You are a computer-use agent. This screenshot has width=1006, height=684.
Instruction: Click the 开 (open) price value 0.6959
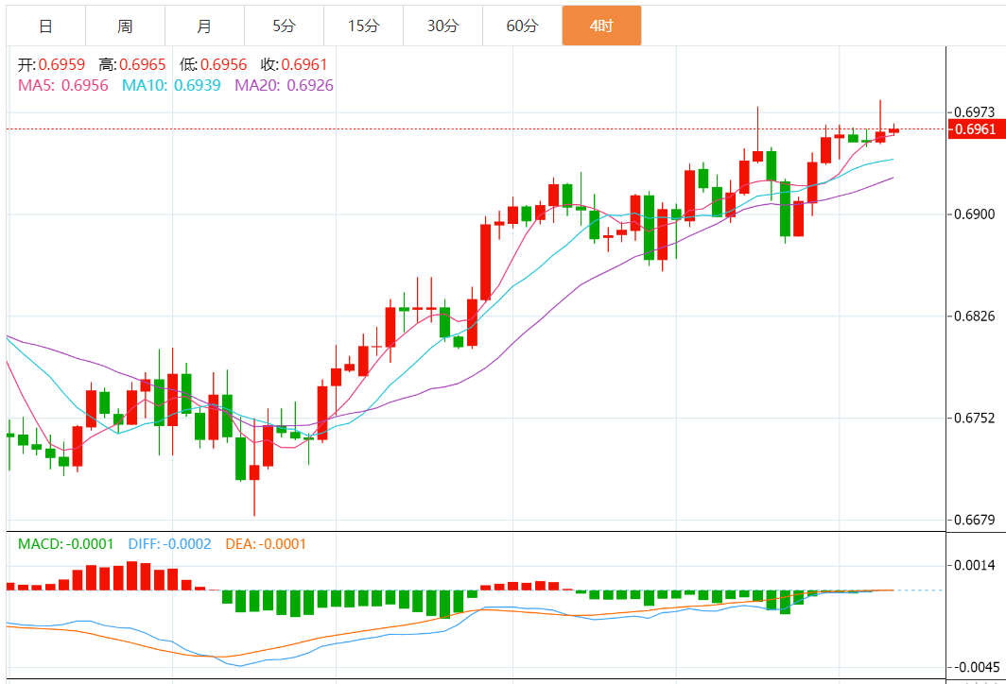click(x=61, y=65)
